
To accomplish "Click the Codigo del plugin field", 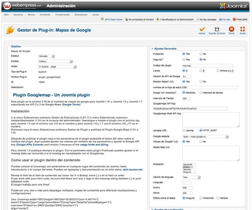I will 207,66.
